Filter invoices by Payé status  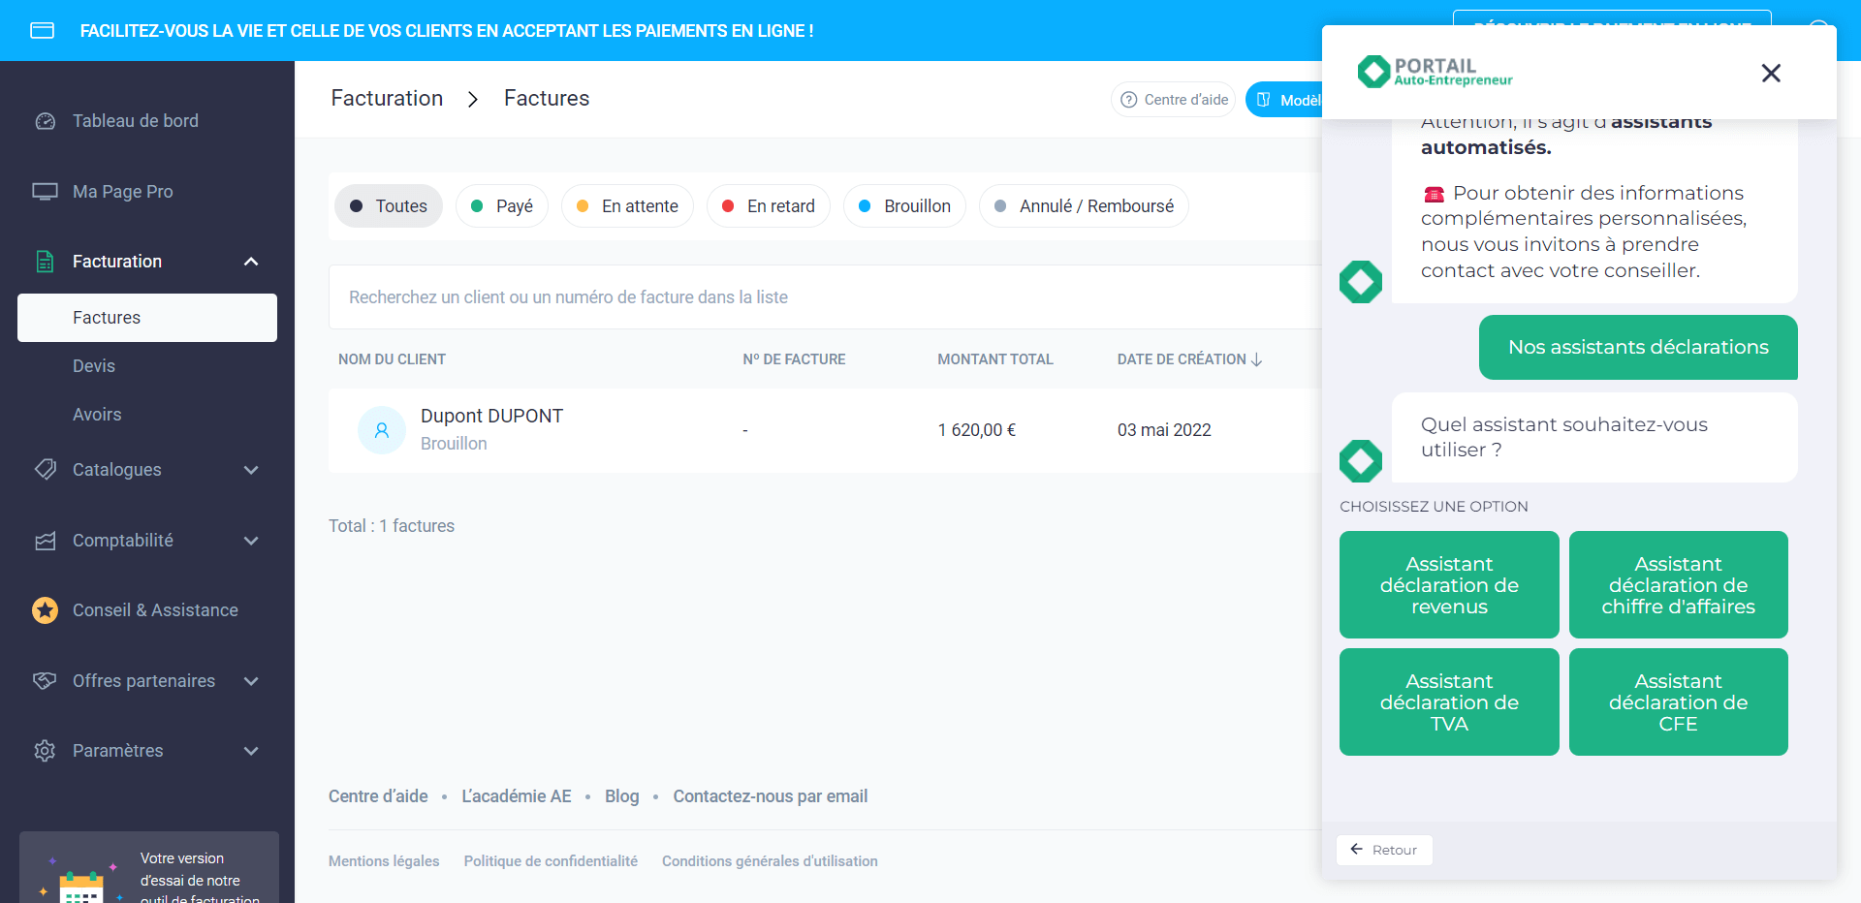502,206
